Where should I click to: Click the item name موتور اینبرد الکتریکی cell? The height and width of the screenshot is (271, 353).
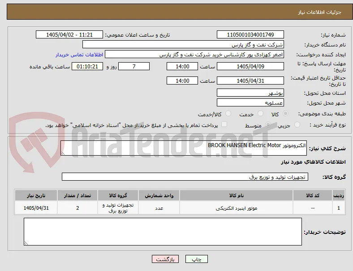pyautogui.click(x=237, y=208)
